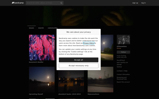Screen dimensions: 159x99
Task: Click the Rejuvenations album title
Action: [x=93, y=94]
